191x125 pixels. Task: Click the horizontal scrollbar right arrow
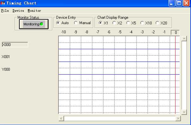click(178, 118)
